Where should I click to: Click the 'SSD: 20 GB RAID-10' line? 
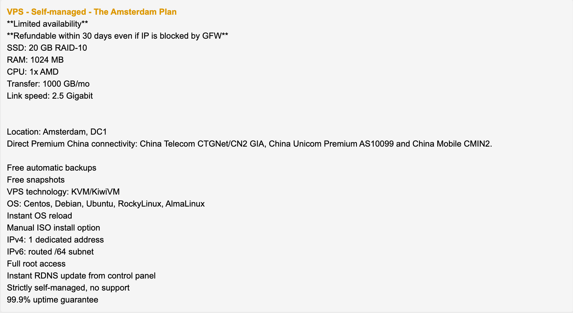(47, 48)
